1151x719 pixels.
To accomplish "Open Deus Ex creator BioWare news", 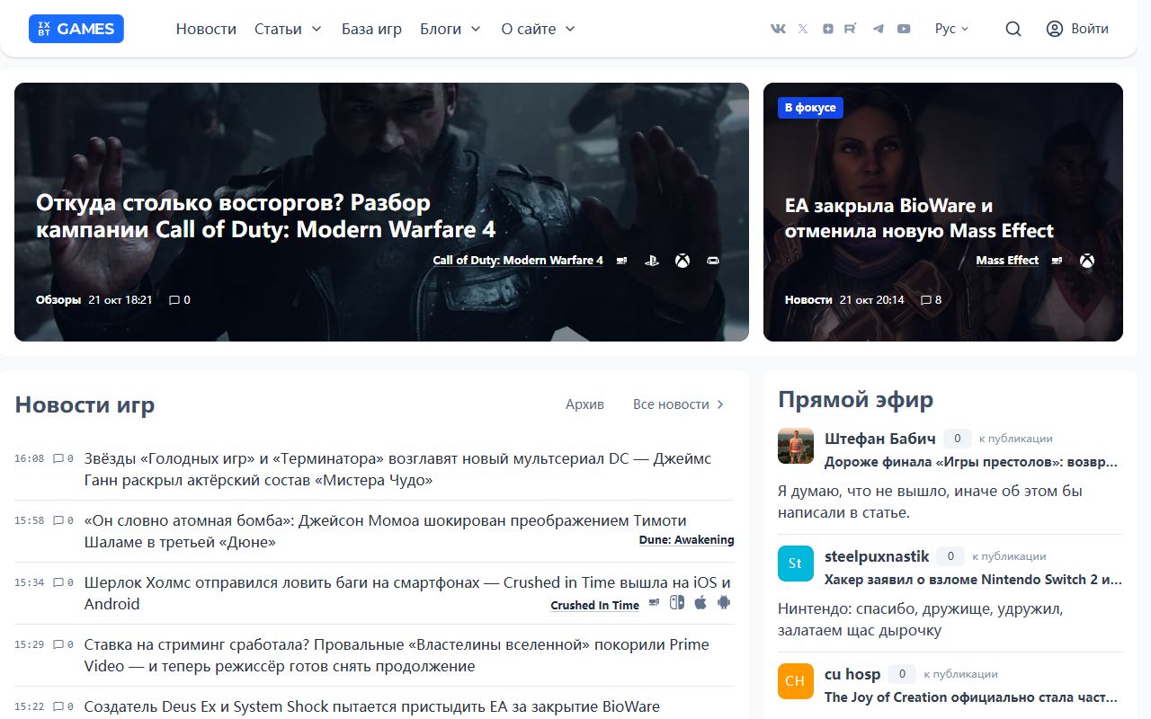I will tap(371, 706).
